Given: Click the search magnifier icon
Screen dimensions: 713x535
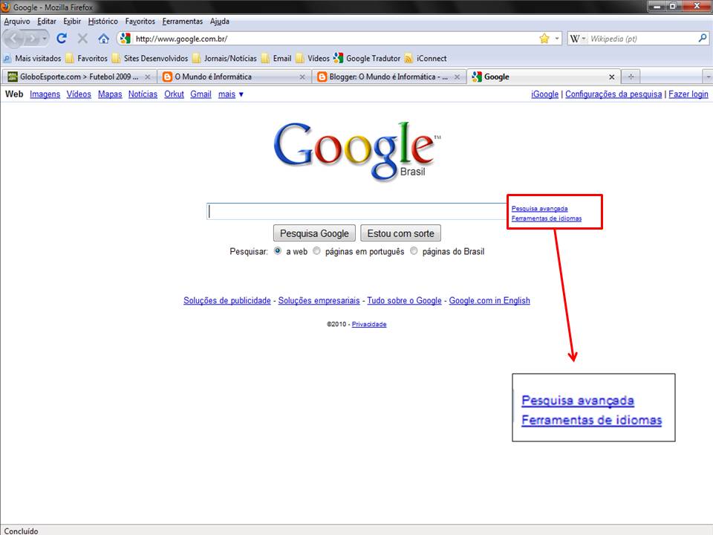Looking at the screenshot, I should (x=703, y=39).
